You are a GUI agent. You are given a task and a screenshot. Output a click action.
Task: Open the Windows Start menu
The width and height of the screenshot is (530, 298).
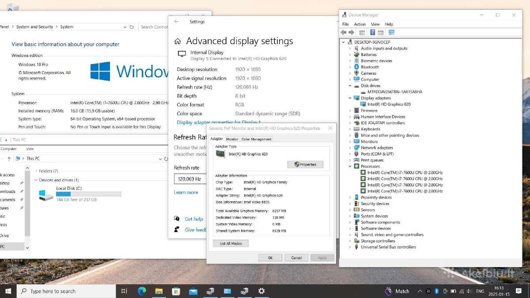tap(8, 291)
